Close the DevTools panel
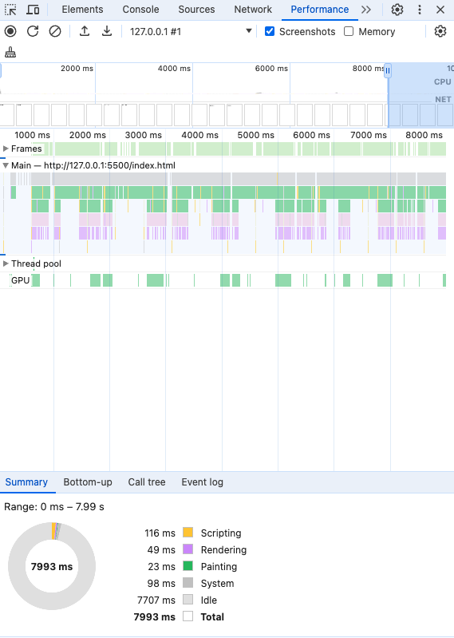454x638 pixels. point(440,10)
